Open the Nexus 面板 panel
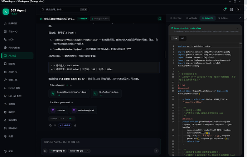Image resolution: width=247 pixels, height=157 pixels. point(17,88)
